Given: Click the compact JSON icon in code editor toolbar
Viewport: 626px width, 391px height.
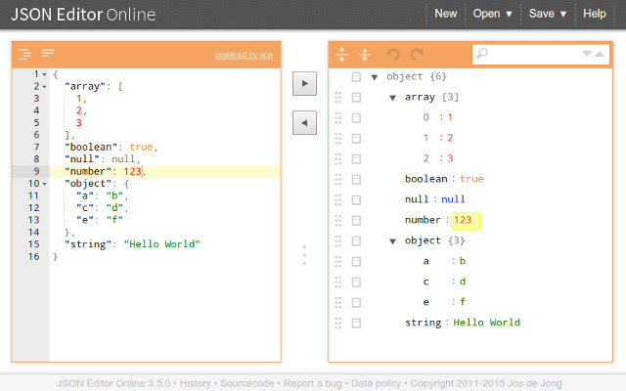Looking at the screenshot, I should 48,53.
